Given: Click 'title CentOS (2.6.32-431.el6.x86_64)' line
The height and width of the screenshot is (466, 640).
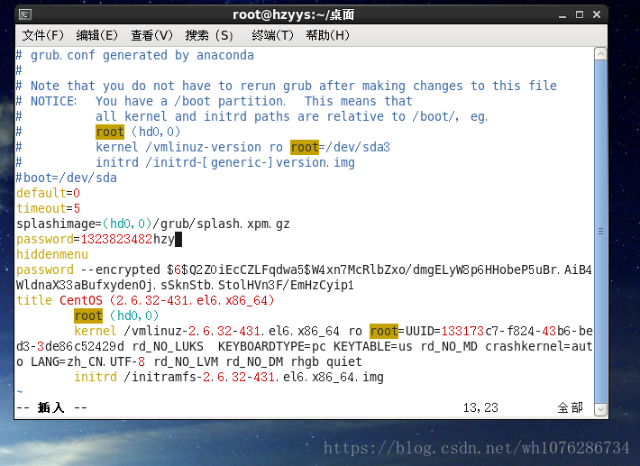Looking at the screenshot, I should point(145,301).
